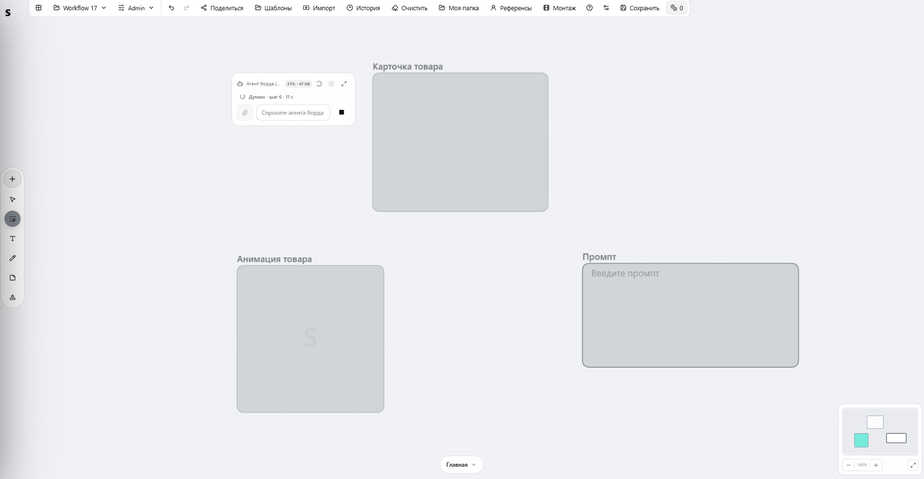Activate the area selection tool

click(x=13, y=219)
